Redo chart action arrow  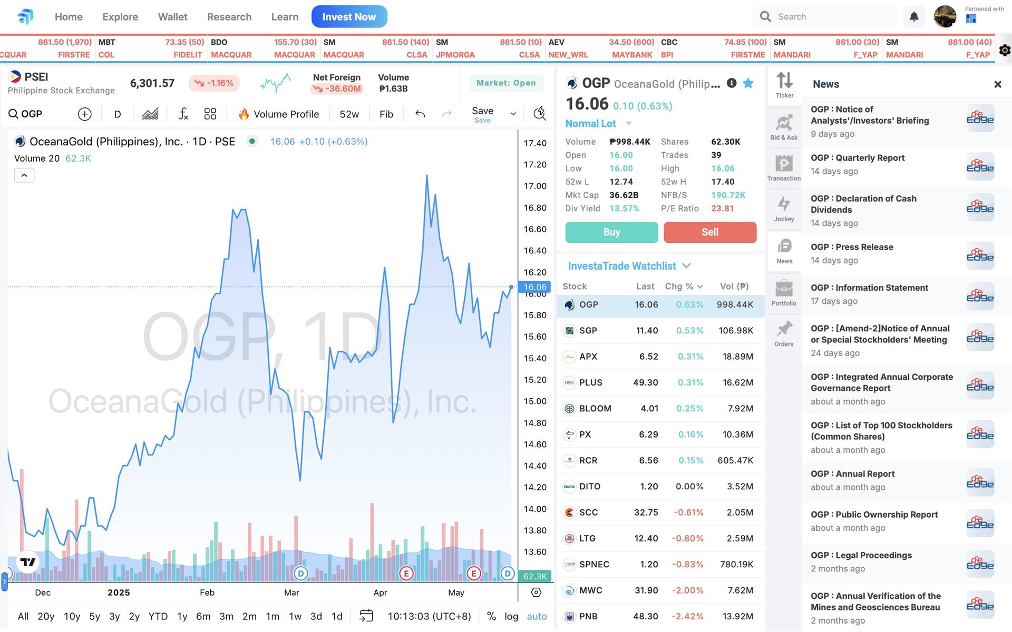pos(447,114)
